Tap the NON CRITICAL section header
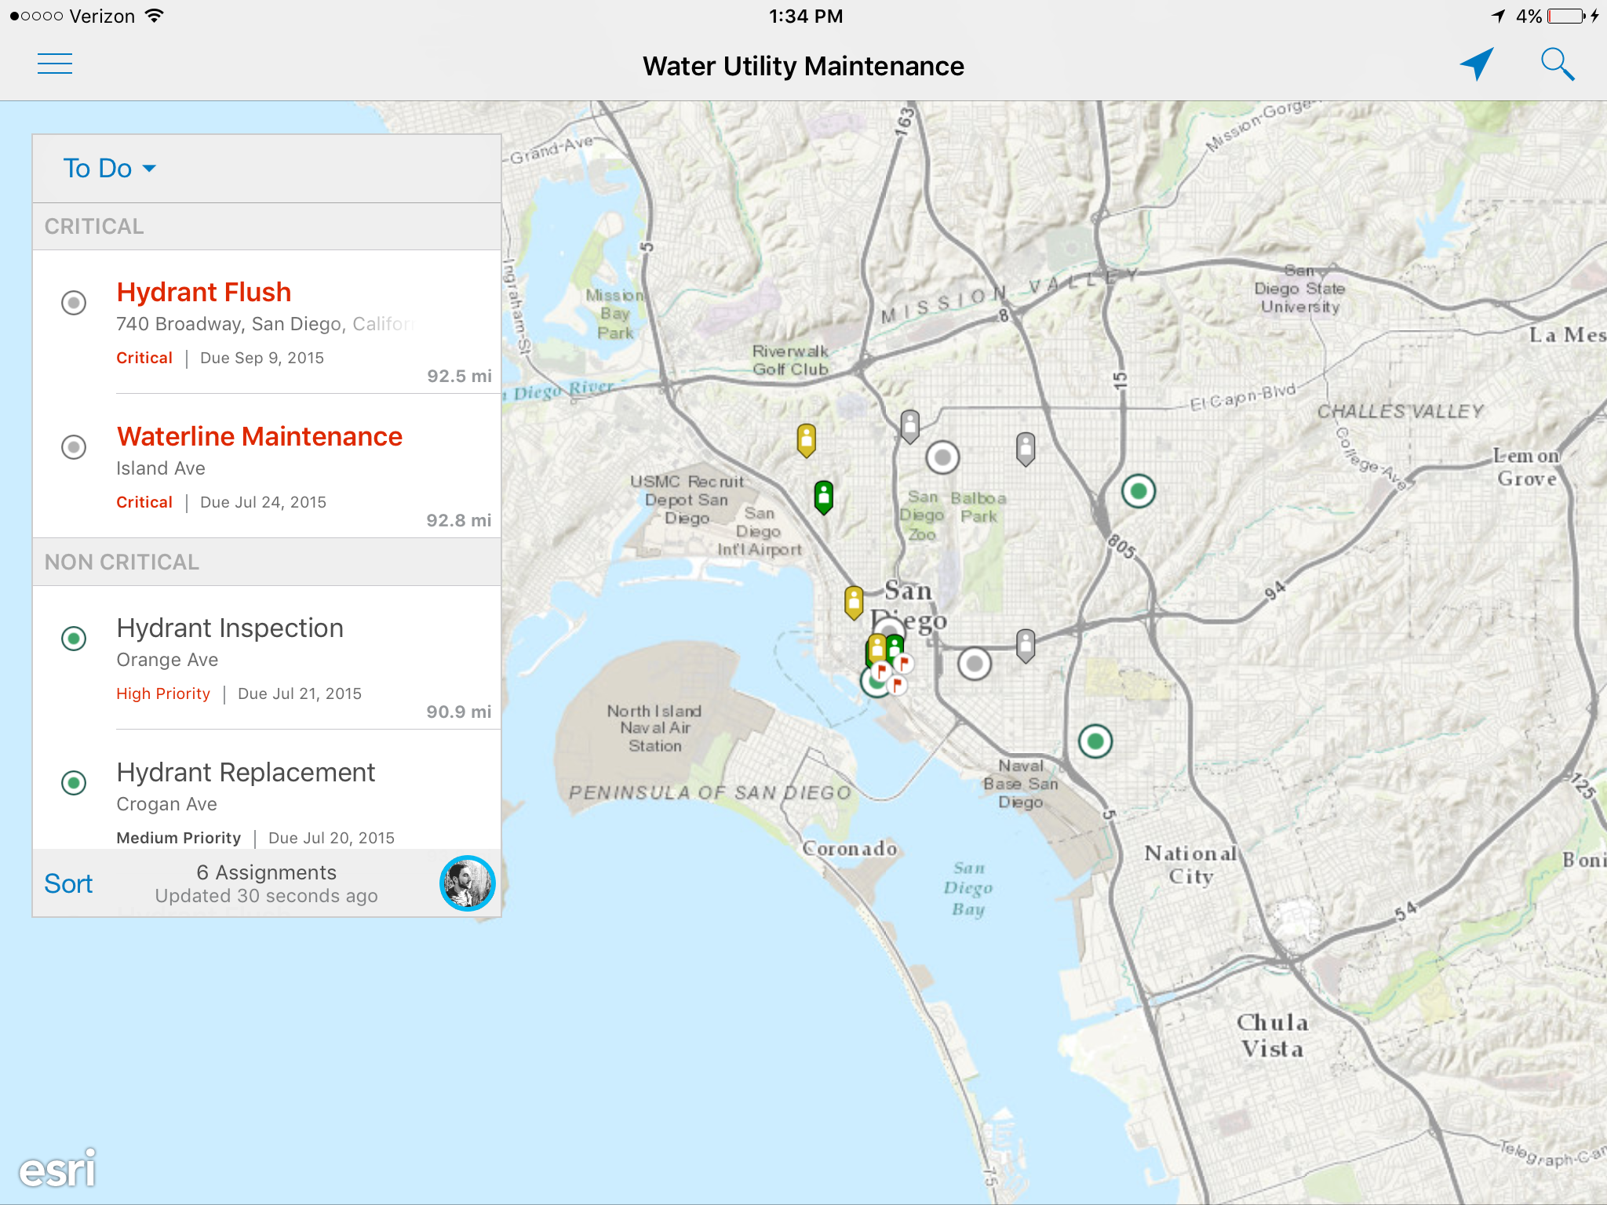The image size is (1607, 1205). 267,562
